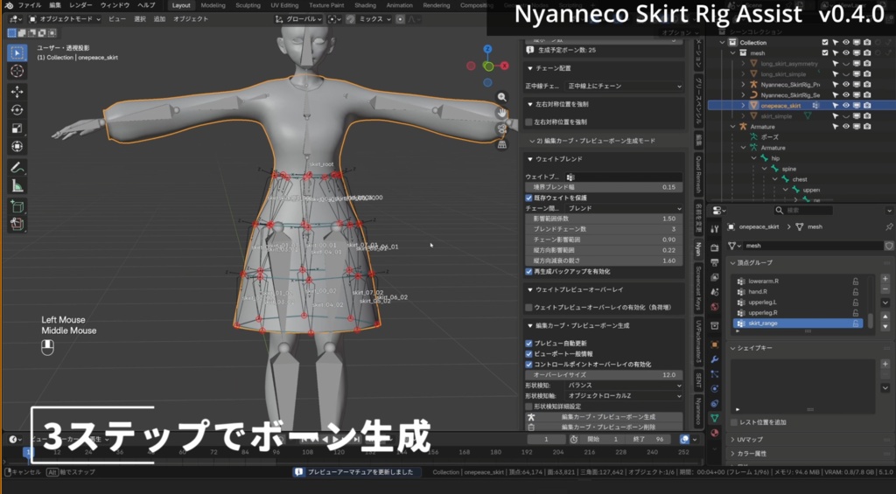Open the 編集 menu

(x=55, y=5)
